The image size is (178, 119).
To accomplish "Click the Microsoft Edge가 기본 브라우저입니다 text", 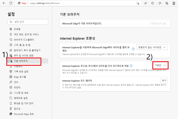I will click(x=82, y=24).
